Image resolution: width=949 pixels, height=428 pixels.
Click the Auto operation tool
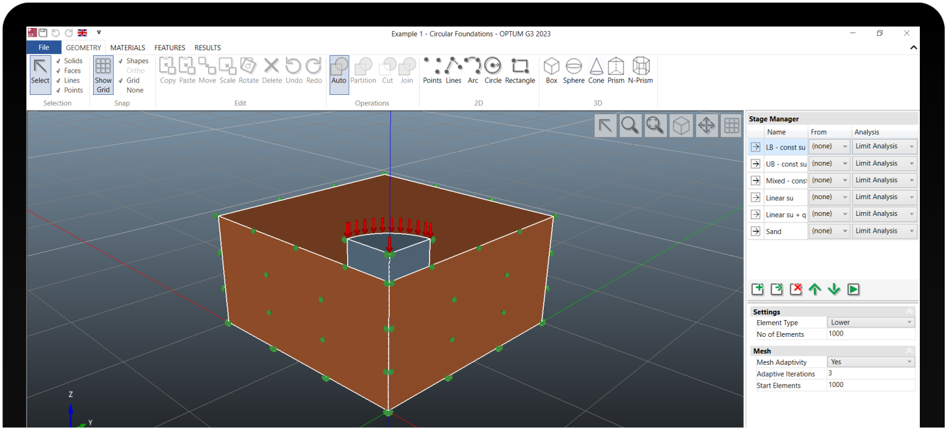[339, 74]
